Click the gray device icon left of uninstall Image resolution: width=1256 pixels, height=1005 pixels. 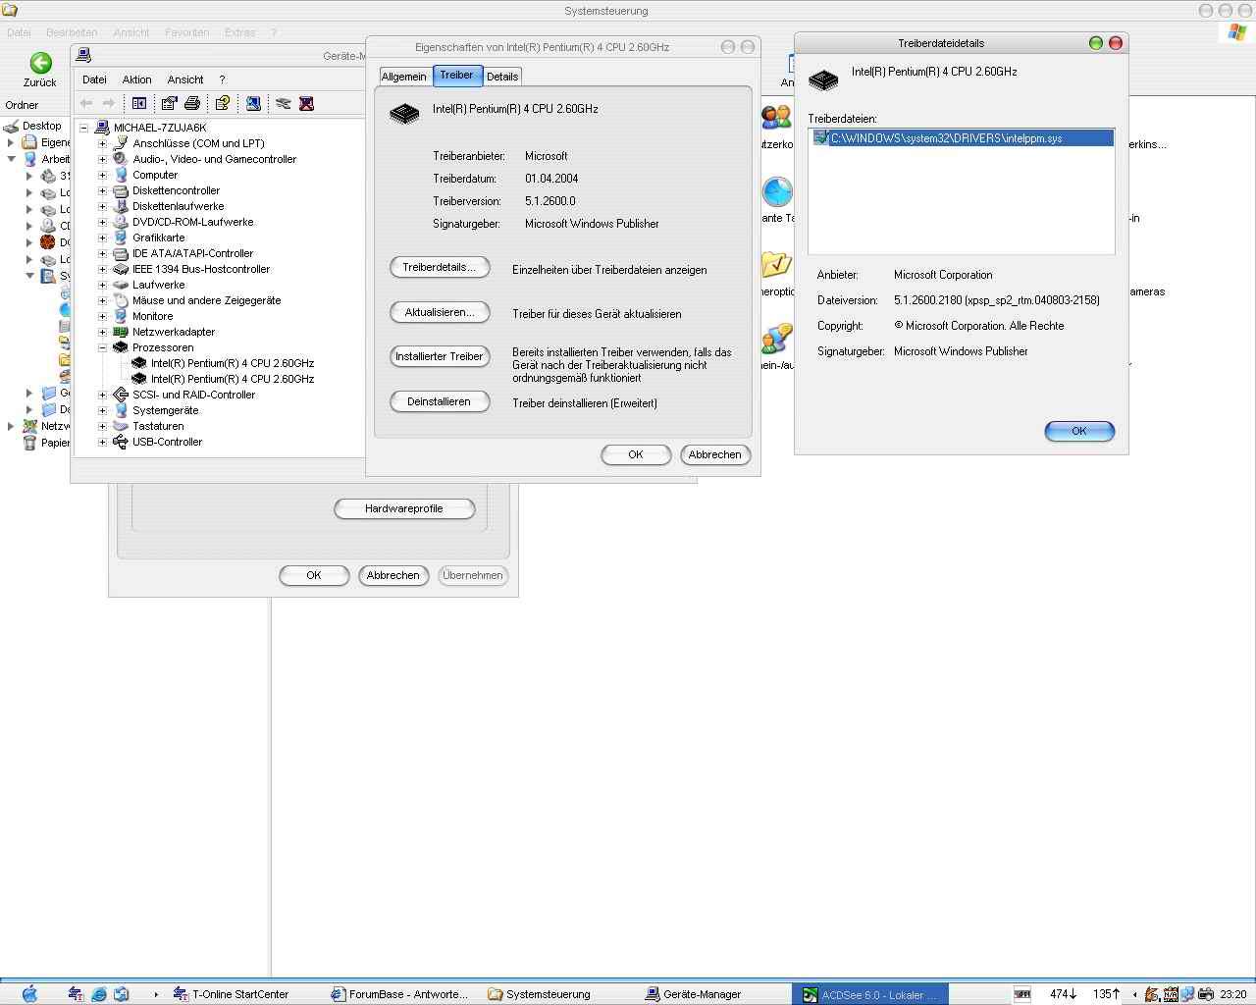tap(284, 103)
